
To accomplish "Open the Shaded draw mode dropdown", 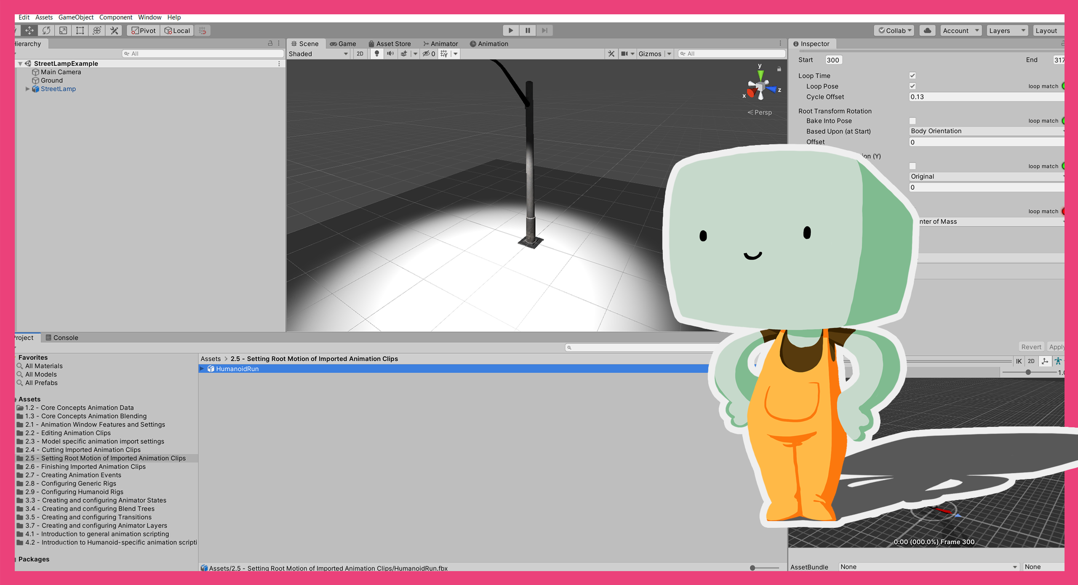I will (319, 53).
